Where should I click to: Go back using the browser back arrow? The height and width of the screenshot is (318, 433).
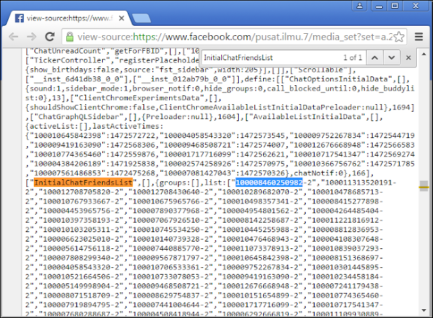14,37
